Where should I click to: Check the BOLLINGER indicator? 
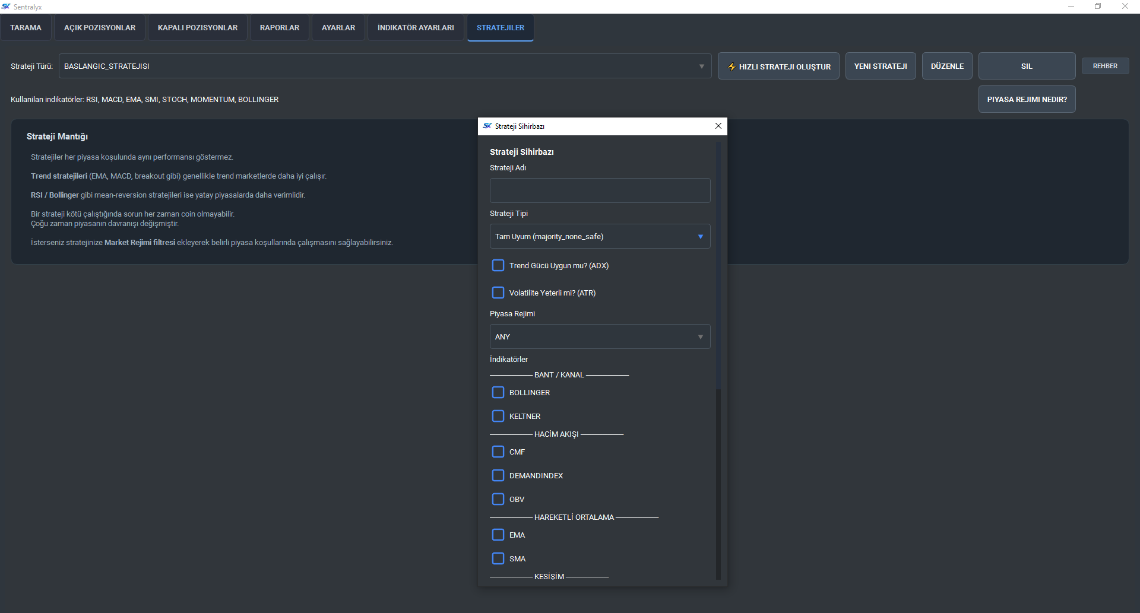click(498, 392)
